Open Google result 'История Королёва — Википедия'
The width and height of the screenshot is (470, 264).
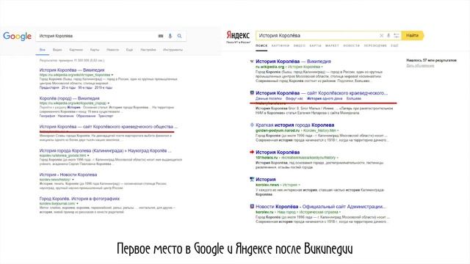click(x=72, y=70)
